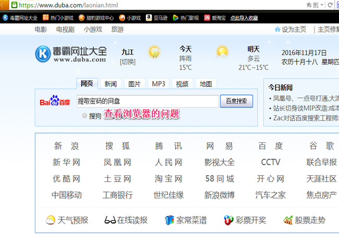Click the search input field
The height and width of the screenshot is (234, 339).
(x=148, y=101)
